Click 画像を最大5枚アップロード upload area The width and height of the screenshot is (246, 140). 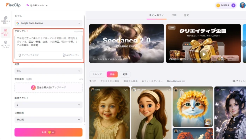click(x=48, y=87)
